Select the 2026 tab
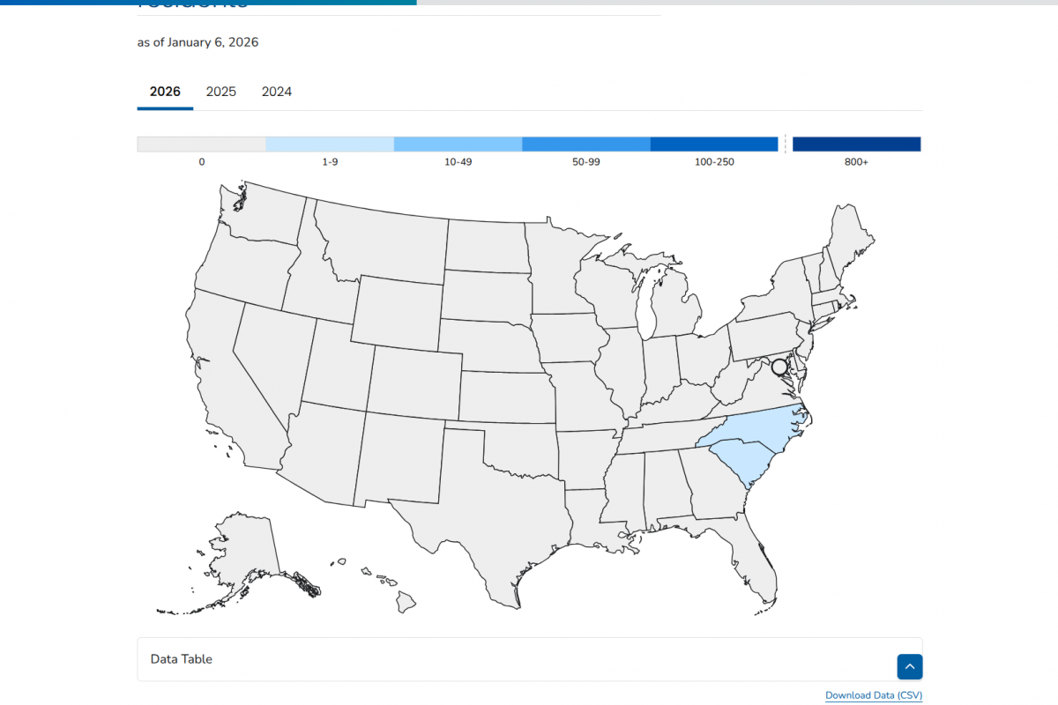This screenshot has height=705, width=1058. tap(165, 92)
